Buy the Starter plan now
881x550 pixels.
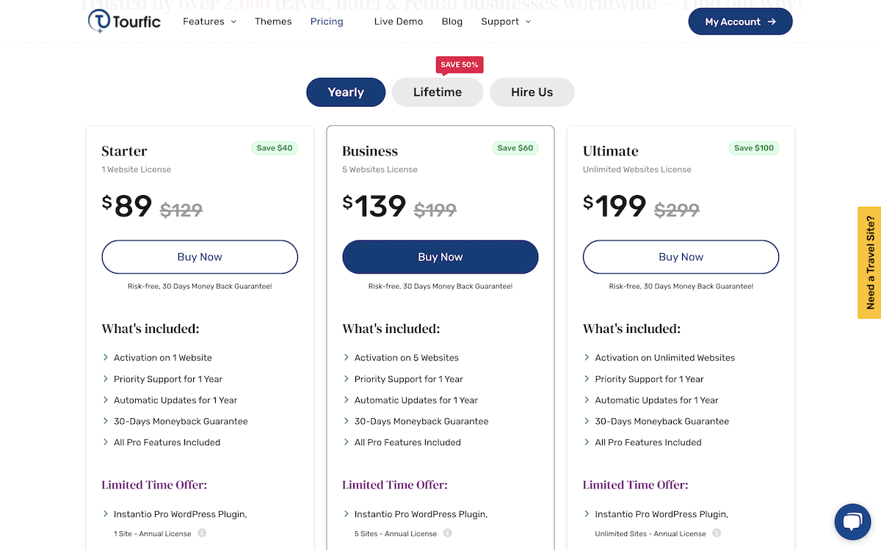(200, 257)
